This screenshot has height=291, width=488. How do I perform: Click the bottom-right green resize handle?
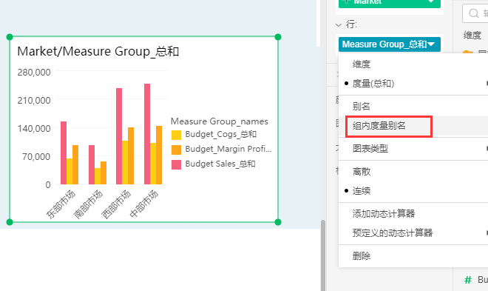(278, 222)
